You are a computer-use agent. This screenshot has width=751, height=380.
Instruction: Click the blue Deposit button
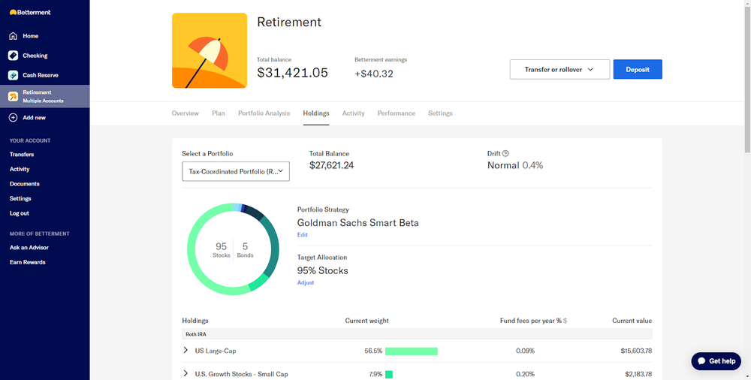pyautogui.click(x=638, y=70)
